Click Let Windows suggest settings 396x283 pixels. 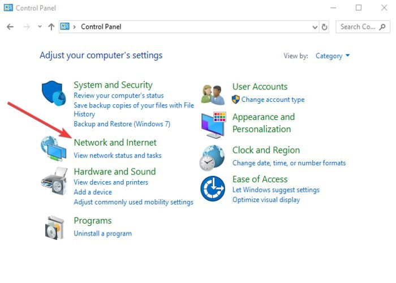pos(276,190)
